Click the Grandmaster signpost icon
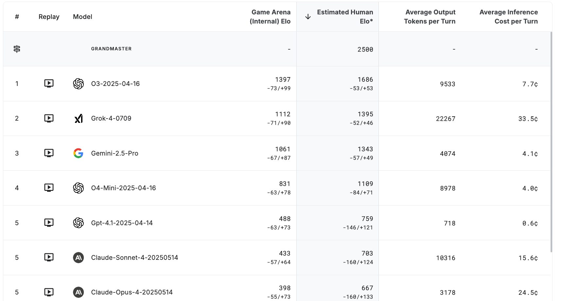 pos(17,49)
